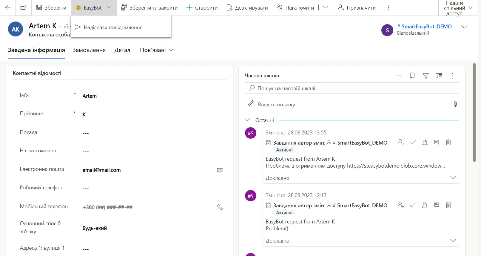Click the paperclip attachment icon
The image size is (481, 256).
point(455,104)
